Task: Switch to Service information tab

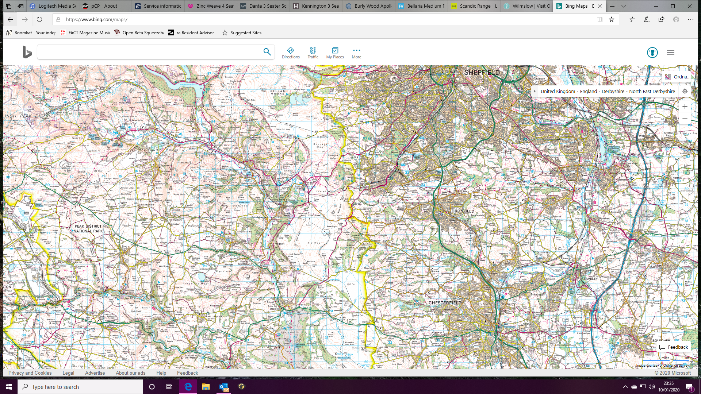Action: [x=158, y=6]
